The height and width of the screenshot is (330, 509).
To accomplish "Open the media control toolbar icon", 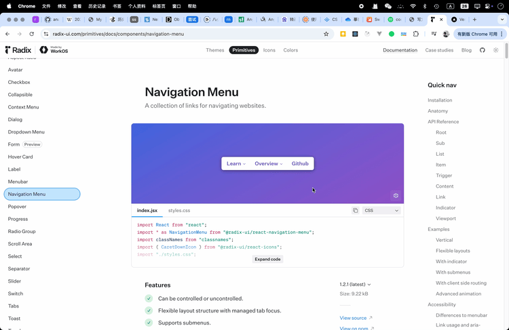I will click(x=434, y=34).
